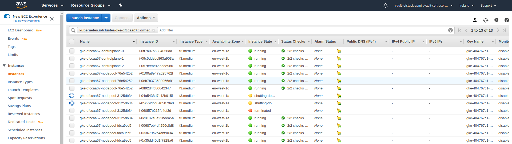Open the Support dropdown
Screen dimensions: 512x144
488,6
